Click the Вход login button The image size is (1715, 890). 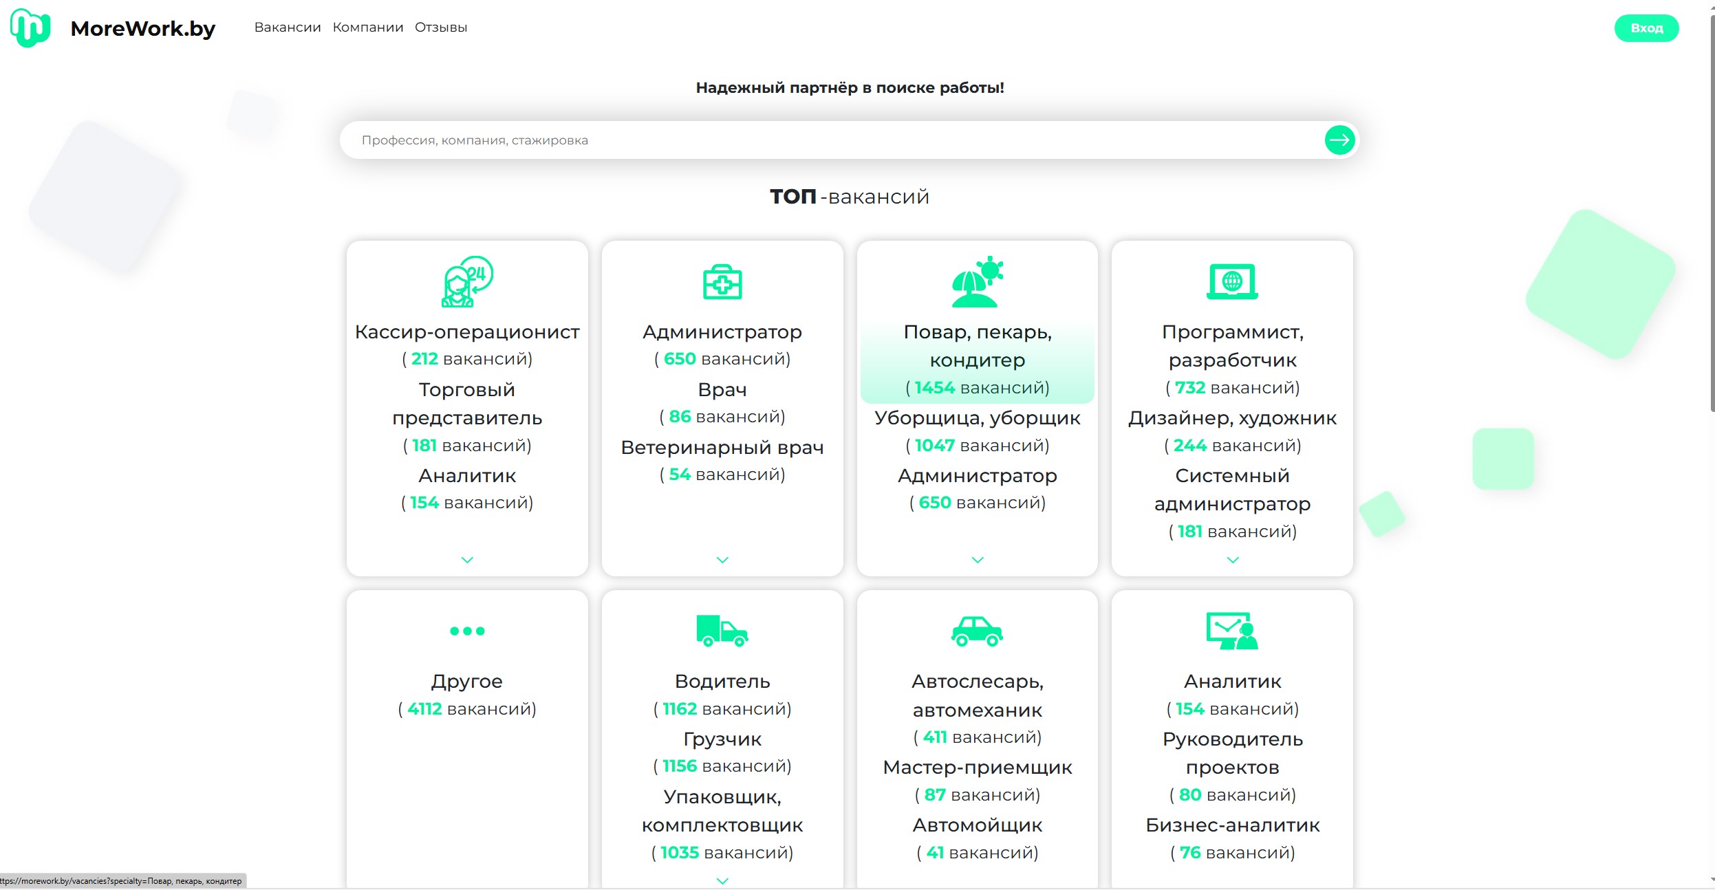[x=1646, y=28]
